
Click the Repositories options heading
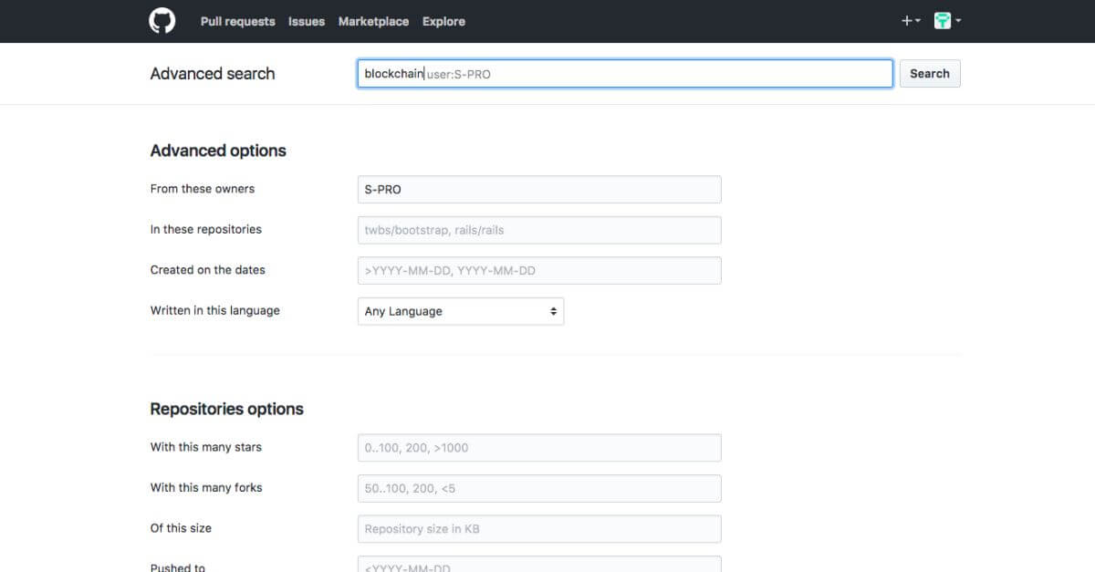point(226,409)
